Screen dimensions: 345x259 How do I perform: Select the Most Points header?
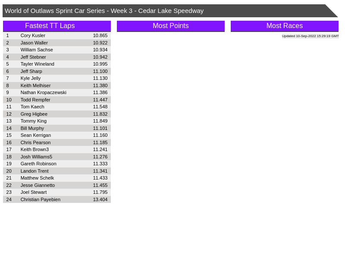click(170, 26)
